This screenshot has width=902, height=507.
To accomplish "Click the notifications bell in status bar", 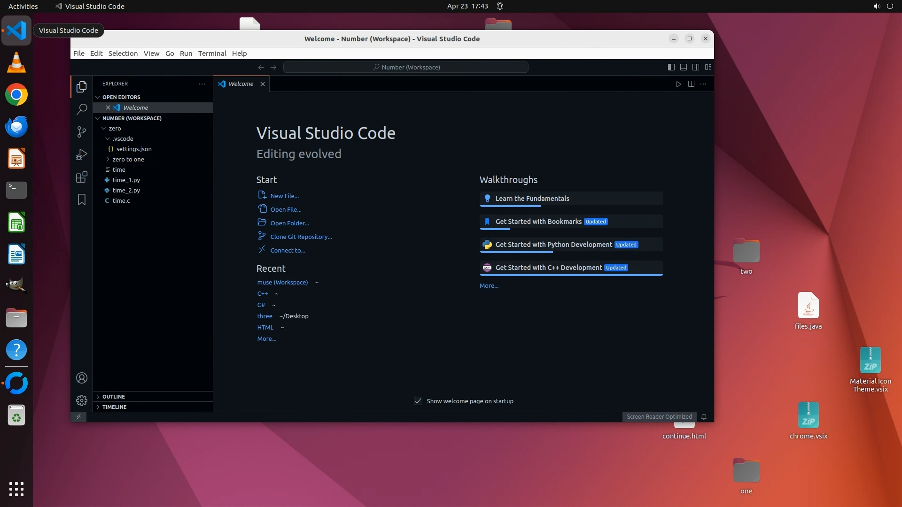I will click(x=704, y=416).
